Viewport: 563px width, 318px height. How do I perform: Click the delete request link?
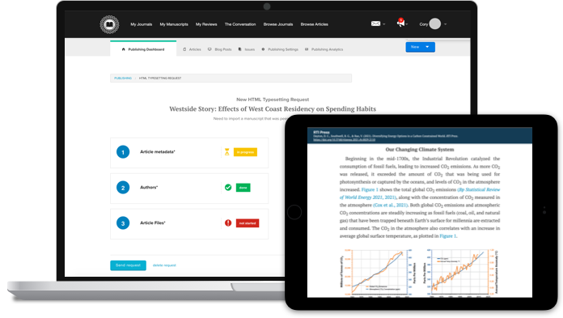click(164, 265)
